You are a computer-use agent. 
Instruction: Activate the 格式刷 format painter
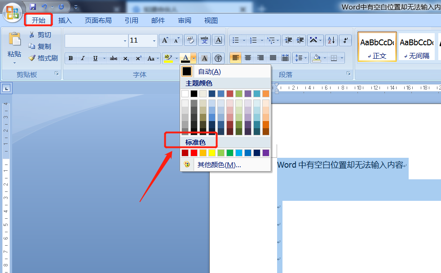[43, 58]
